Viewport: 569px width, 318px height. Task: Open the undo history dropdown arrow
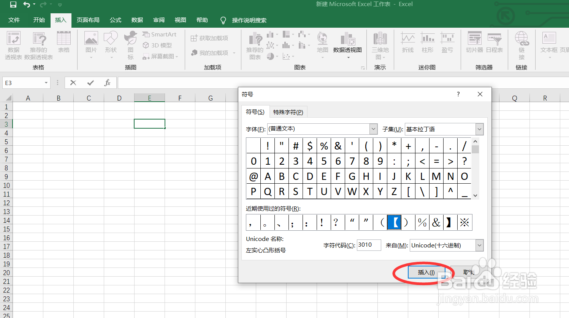click(34, 5)
